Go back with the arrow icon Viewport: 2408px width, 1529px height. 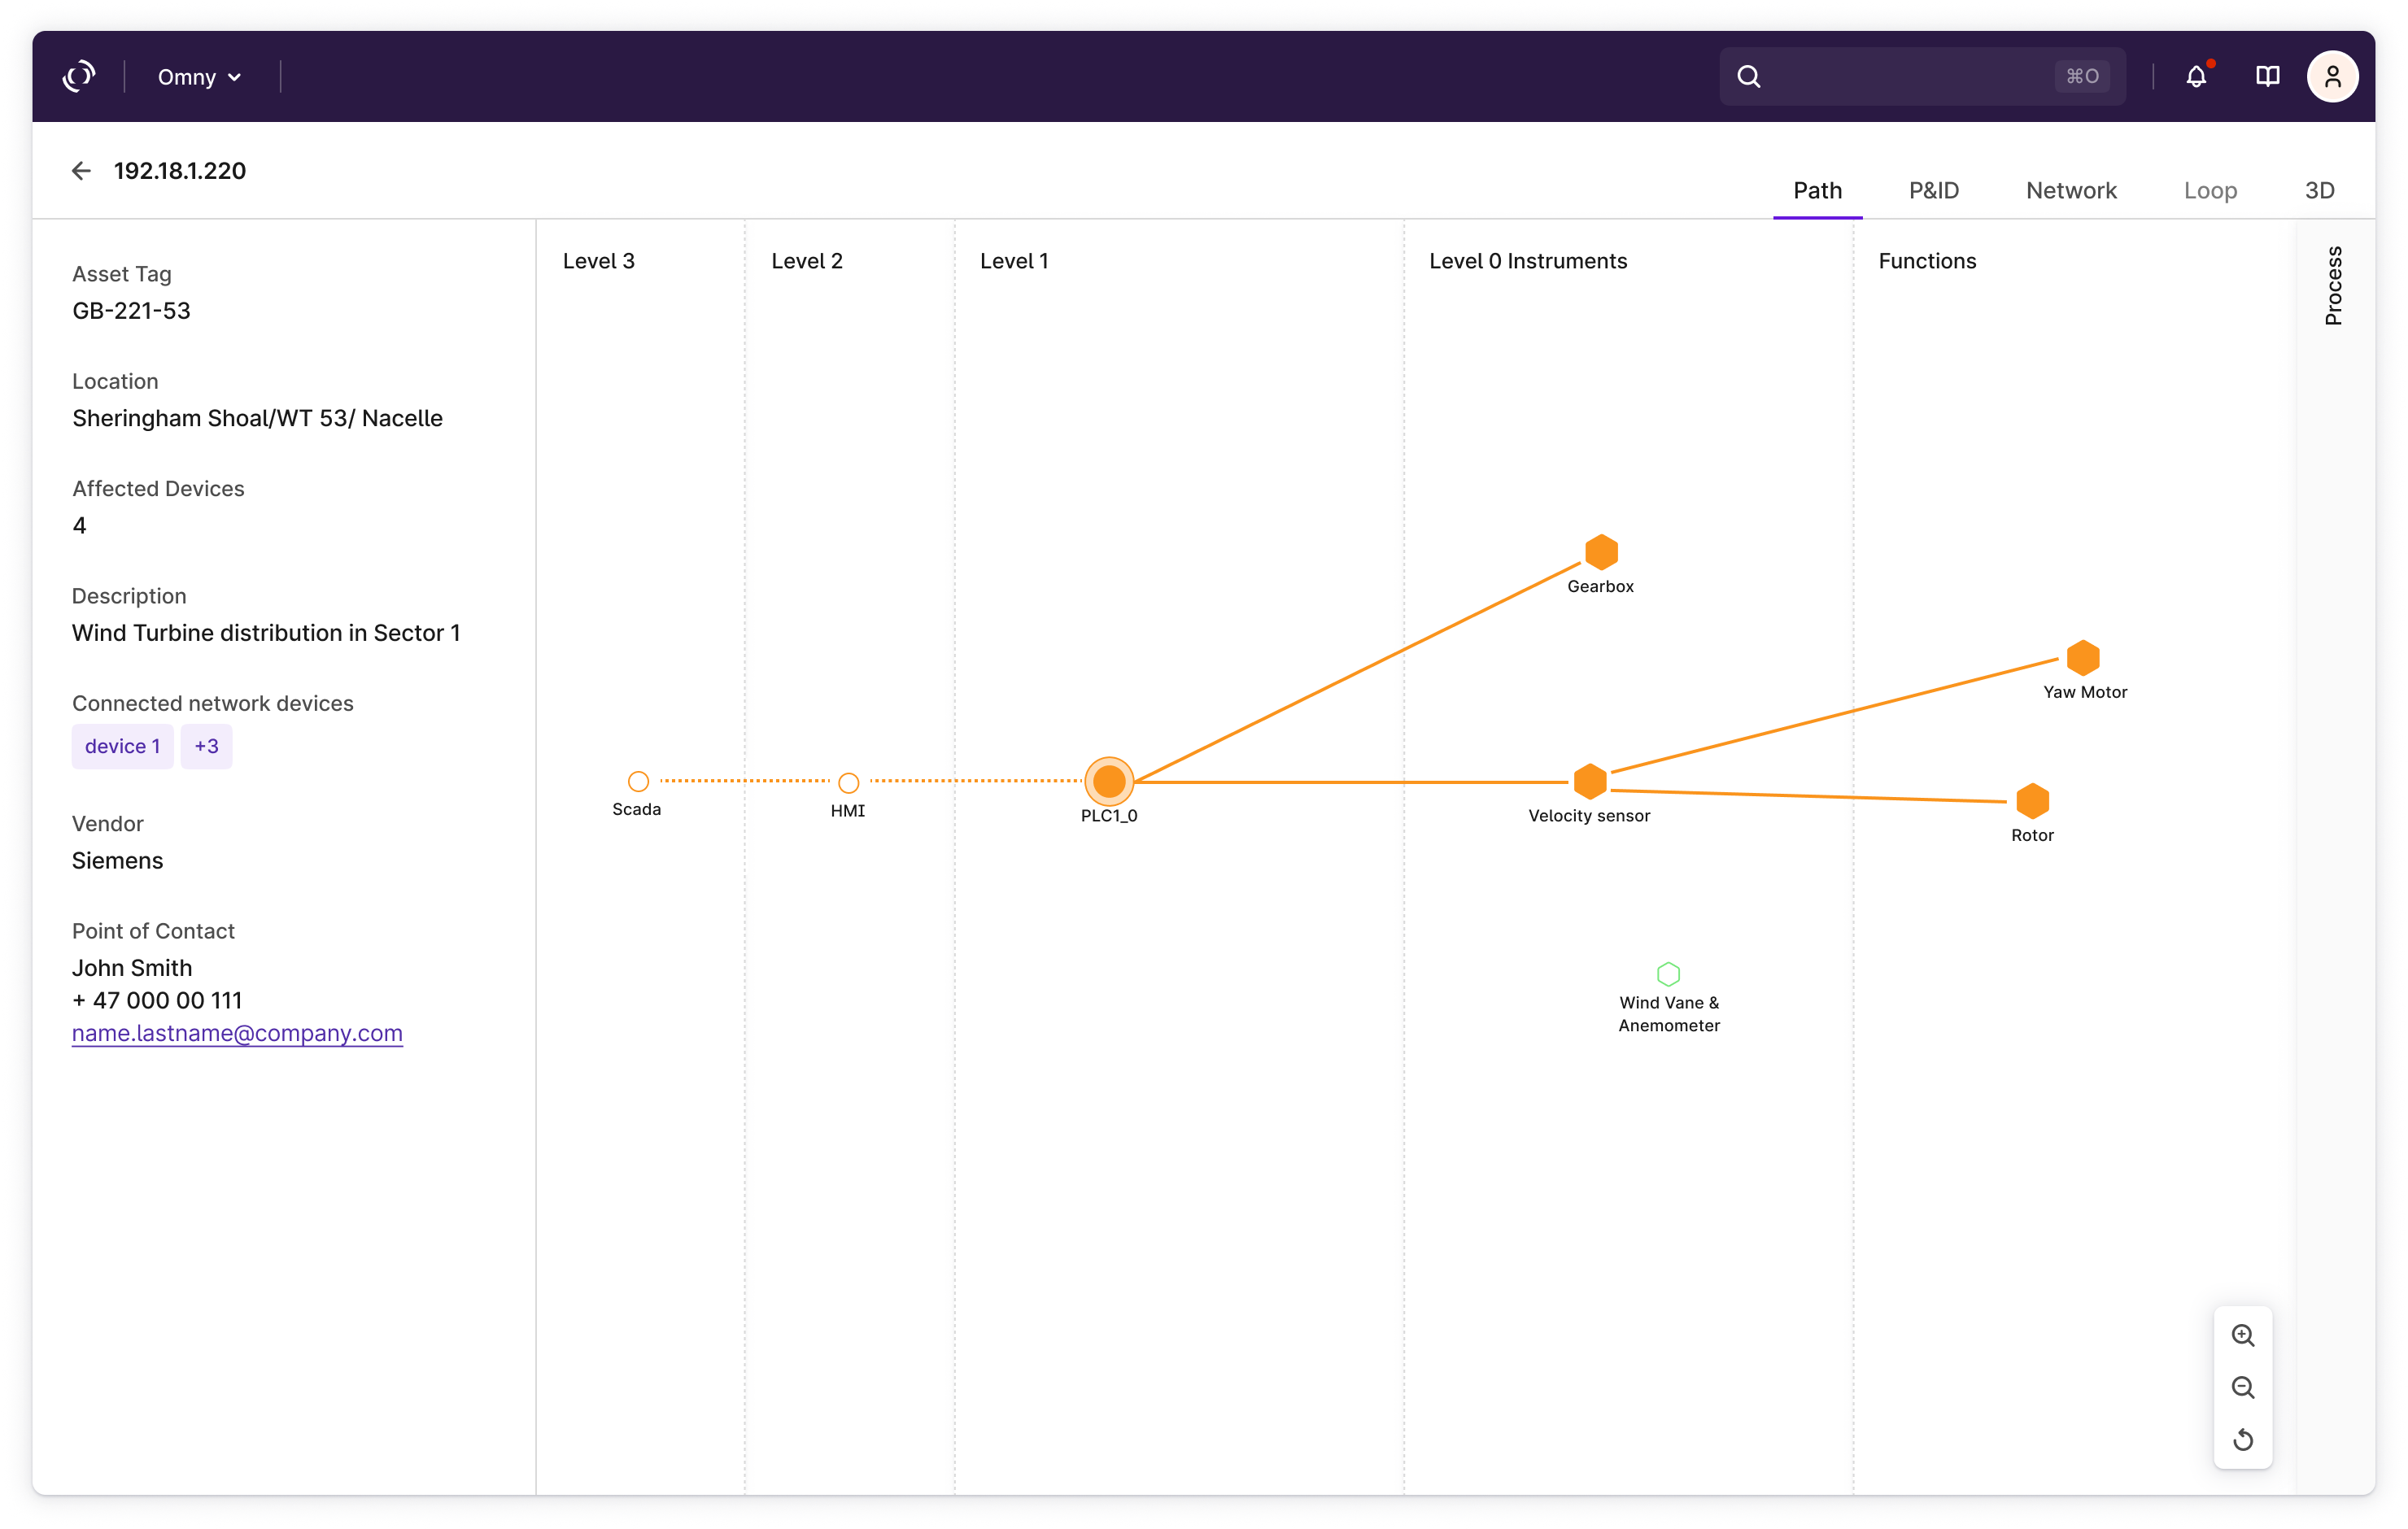click(x=82, y=171)
